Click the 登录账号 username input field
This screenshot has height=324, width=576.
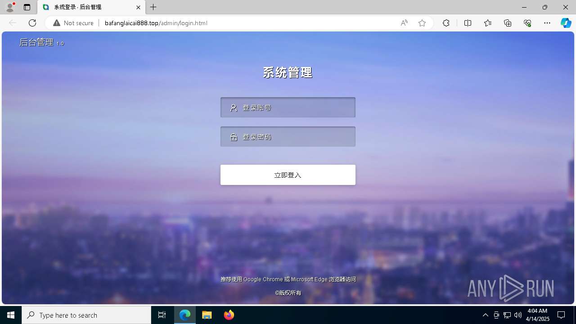(288, 108)
